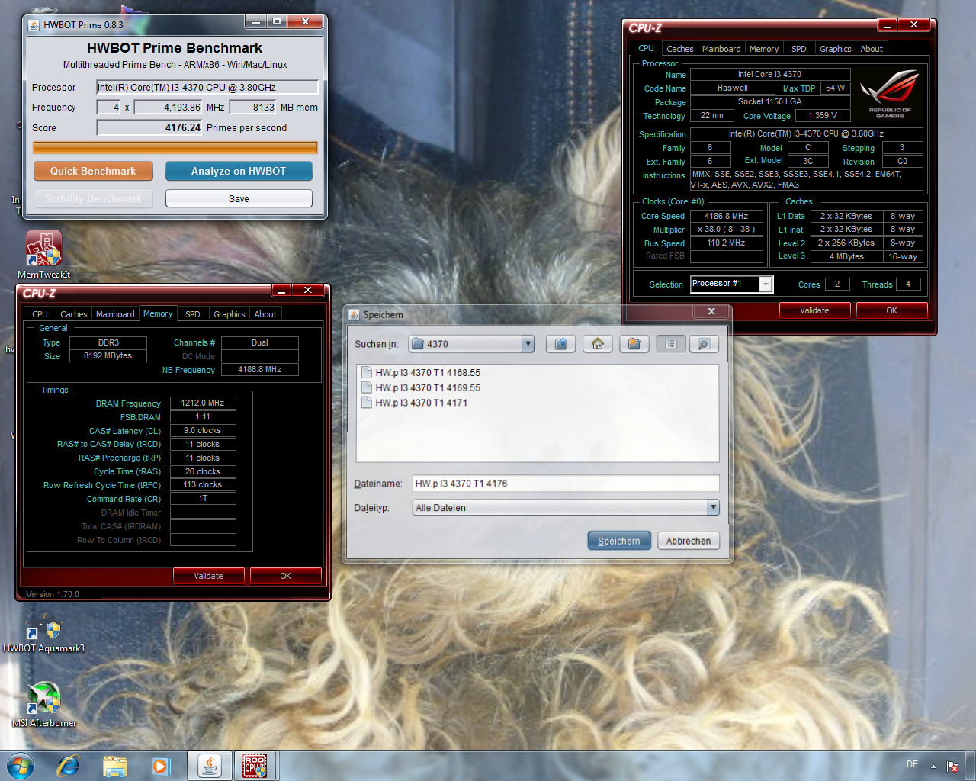Click OK in CPU-Z memory window

point(285,576)
